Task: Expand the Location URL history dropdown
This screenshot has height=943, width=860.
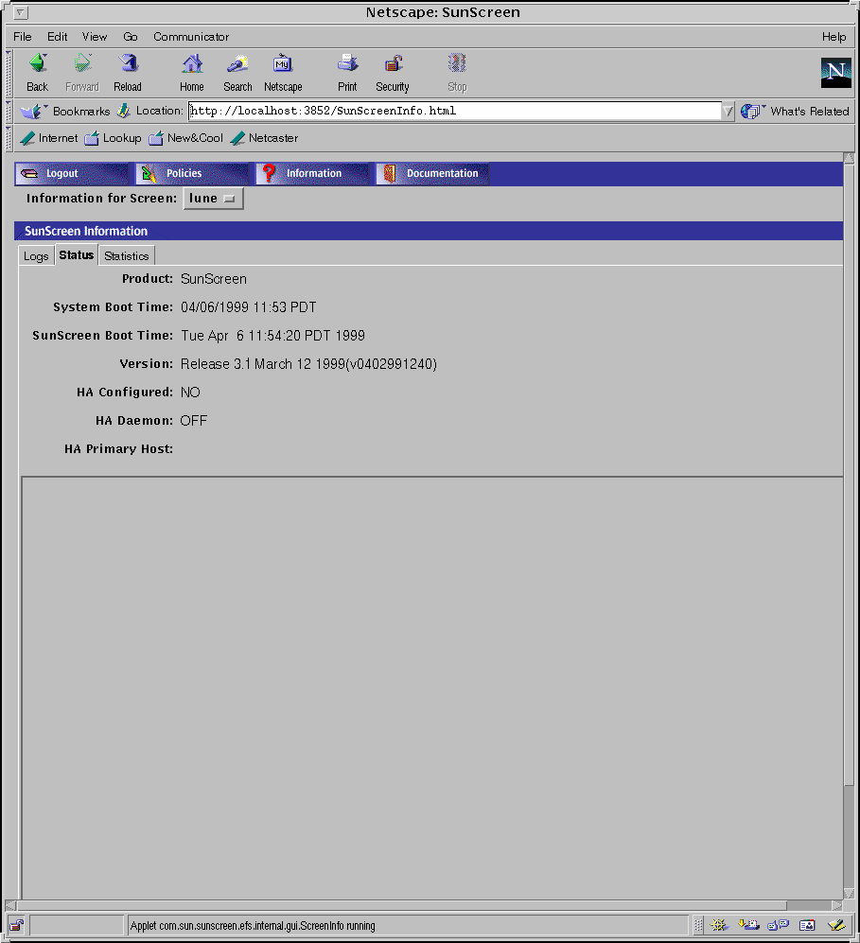Action: (x=728, y=112)
